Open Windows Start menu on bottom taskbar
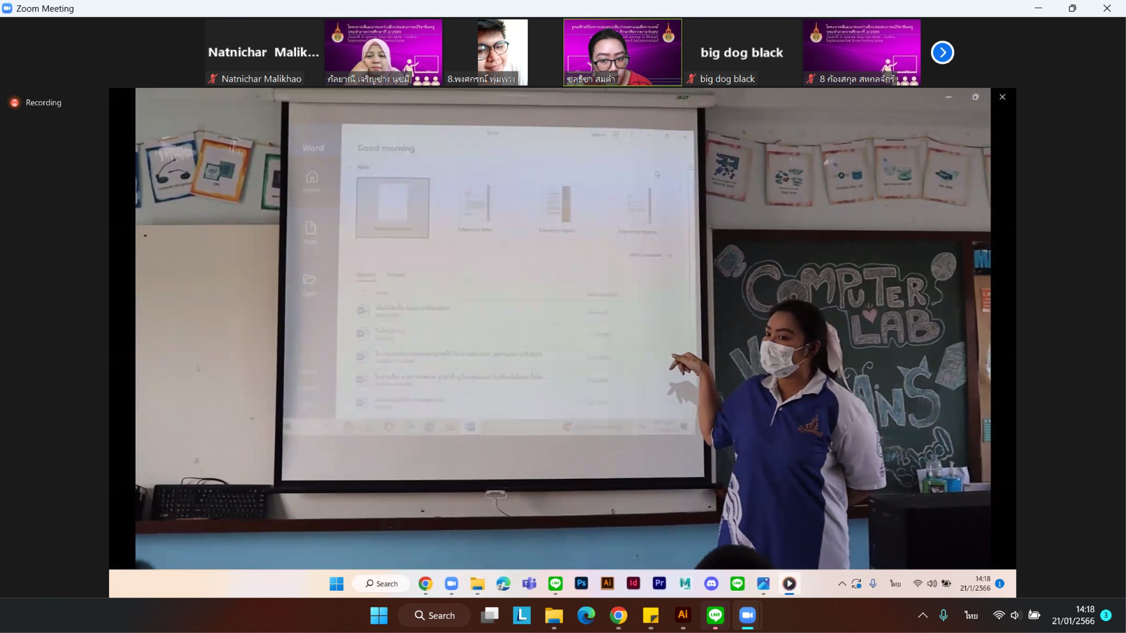The height and width of the screenshot is (633, 1126). coord(379,615)
